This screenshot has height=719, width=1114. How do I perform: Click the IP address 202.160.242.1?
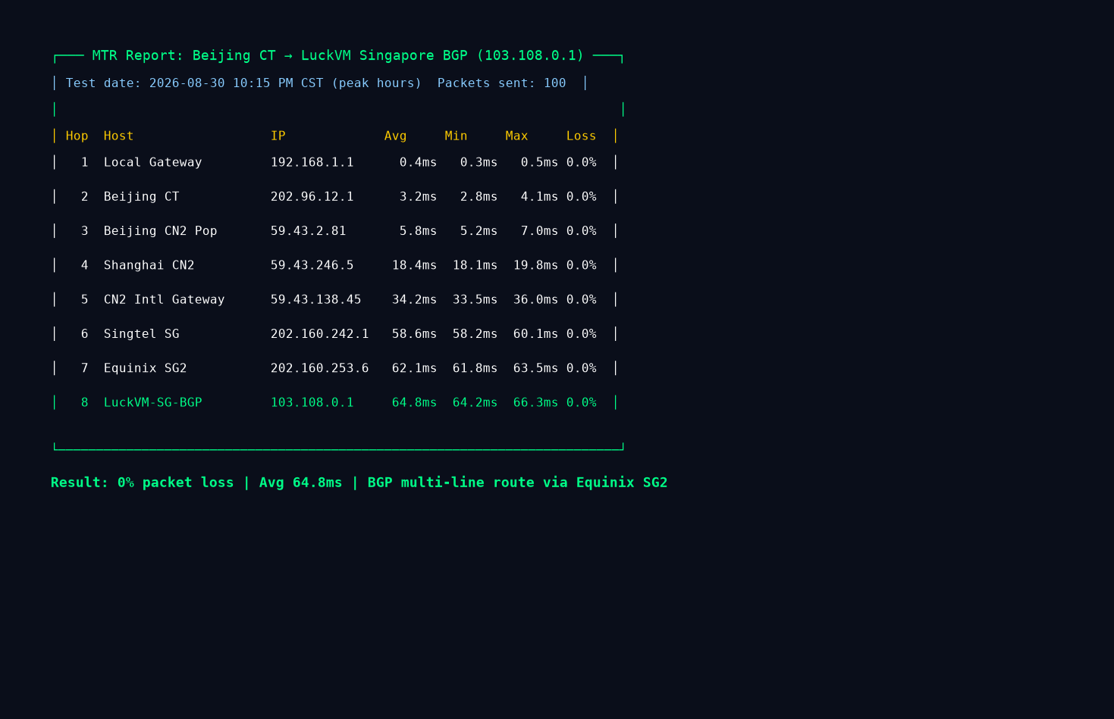pos(320,334)
